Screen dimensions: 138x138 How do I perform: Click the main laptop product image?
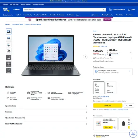[x=51, y=55]
